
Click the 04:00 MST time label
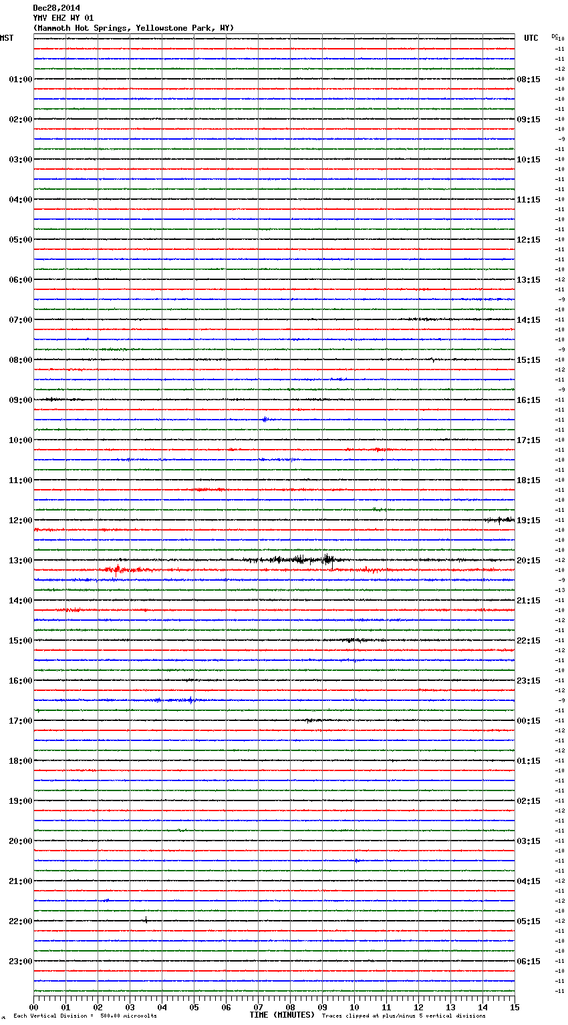(x=21, y=200)
